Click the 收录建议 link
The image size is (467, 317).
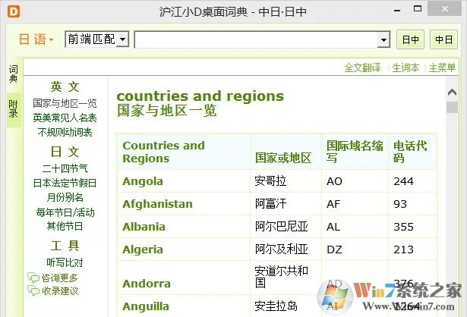[x=60, y=290]
